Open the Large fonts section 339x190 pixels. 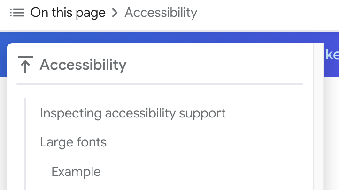[x=73, y=142]
